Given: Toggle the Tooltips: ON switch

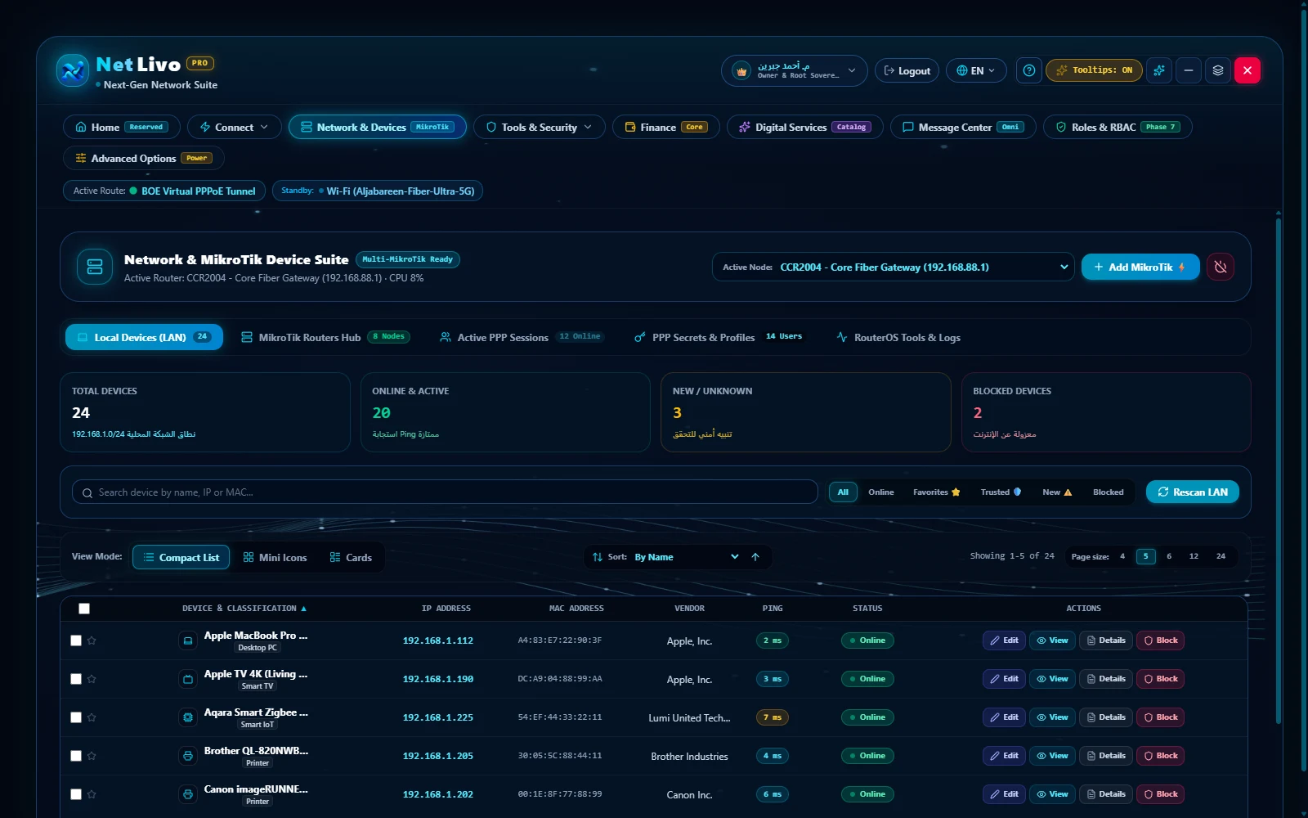Looking at the screenshot, I should 1094,70.
